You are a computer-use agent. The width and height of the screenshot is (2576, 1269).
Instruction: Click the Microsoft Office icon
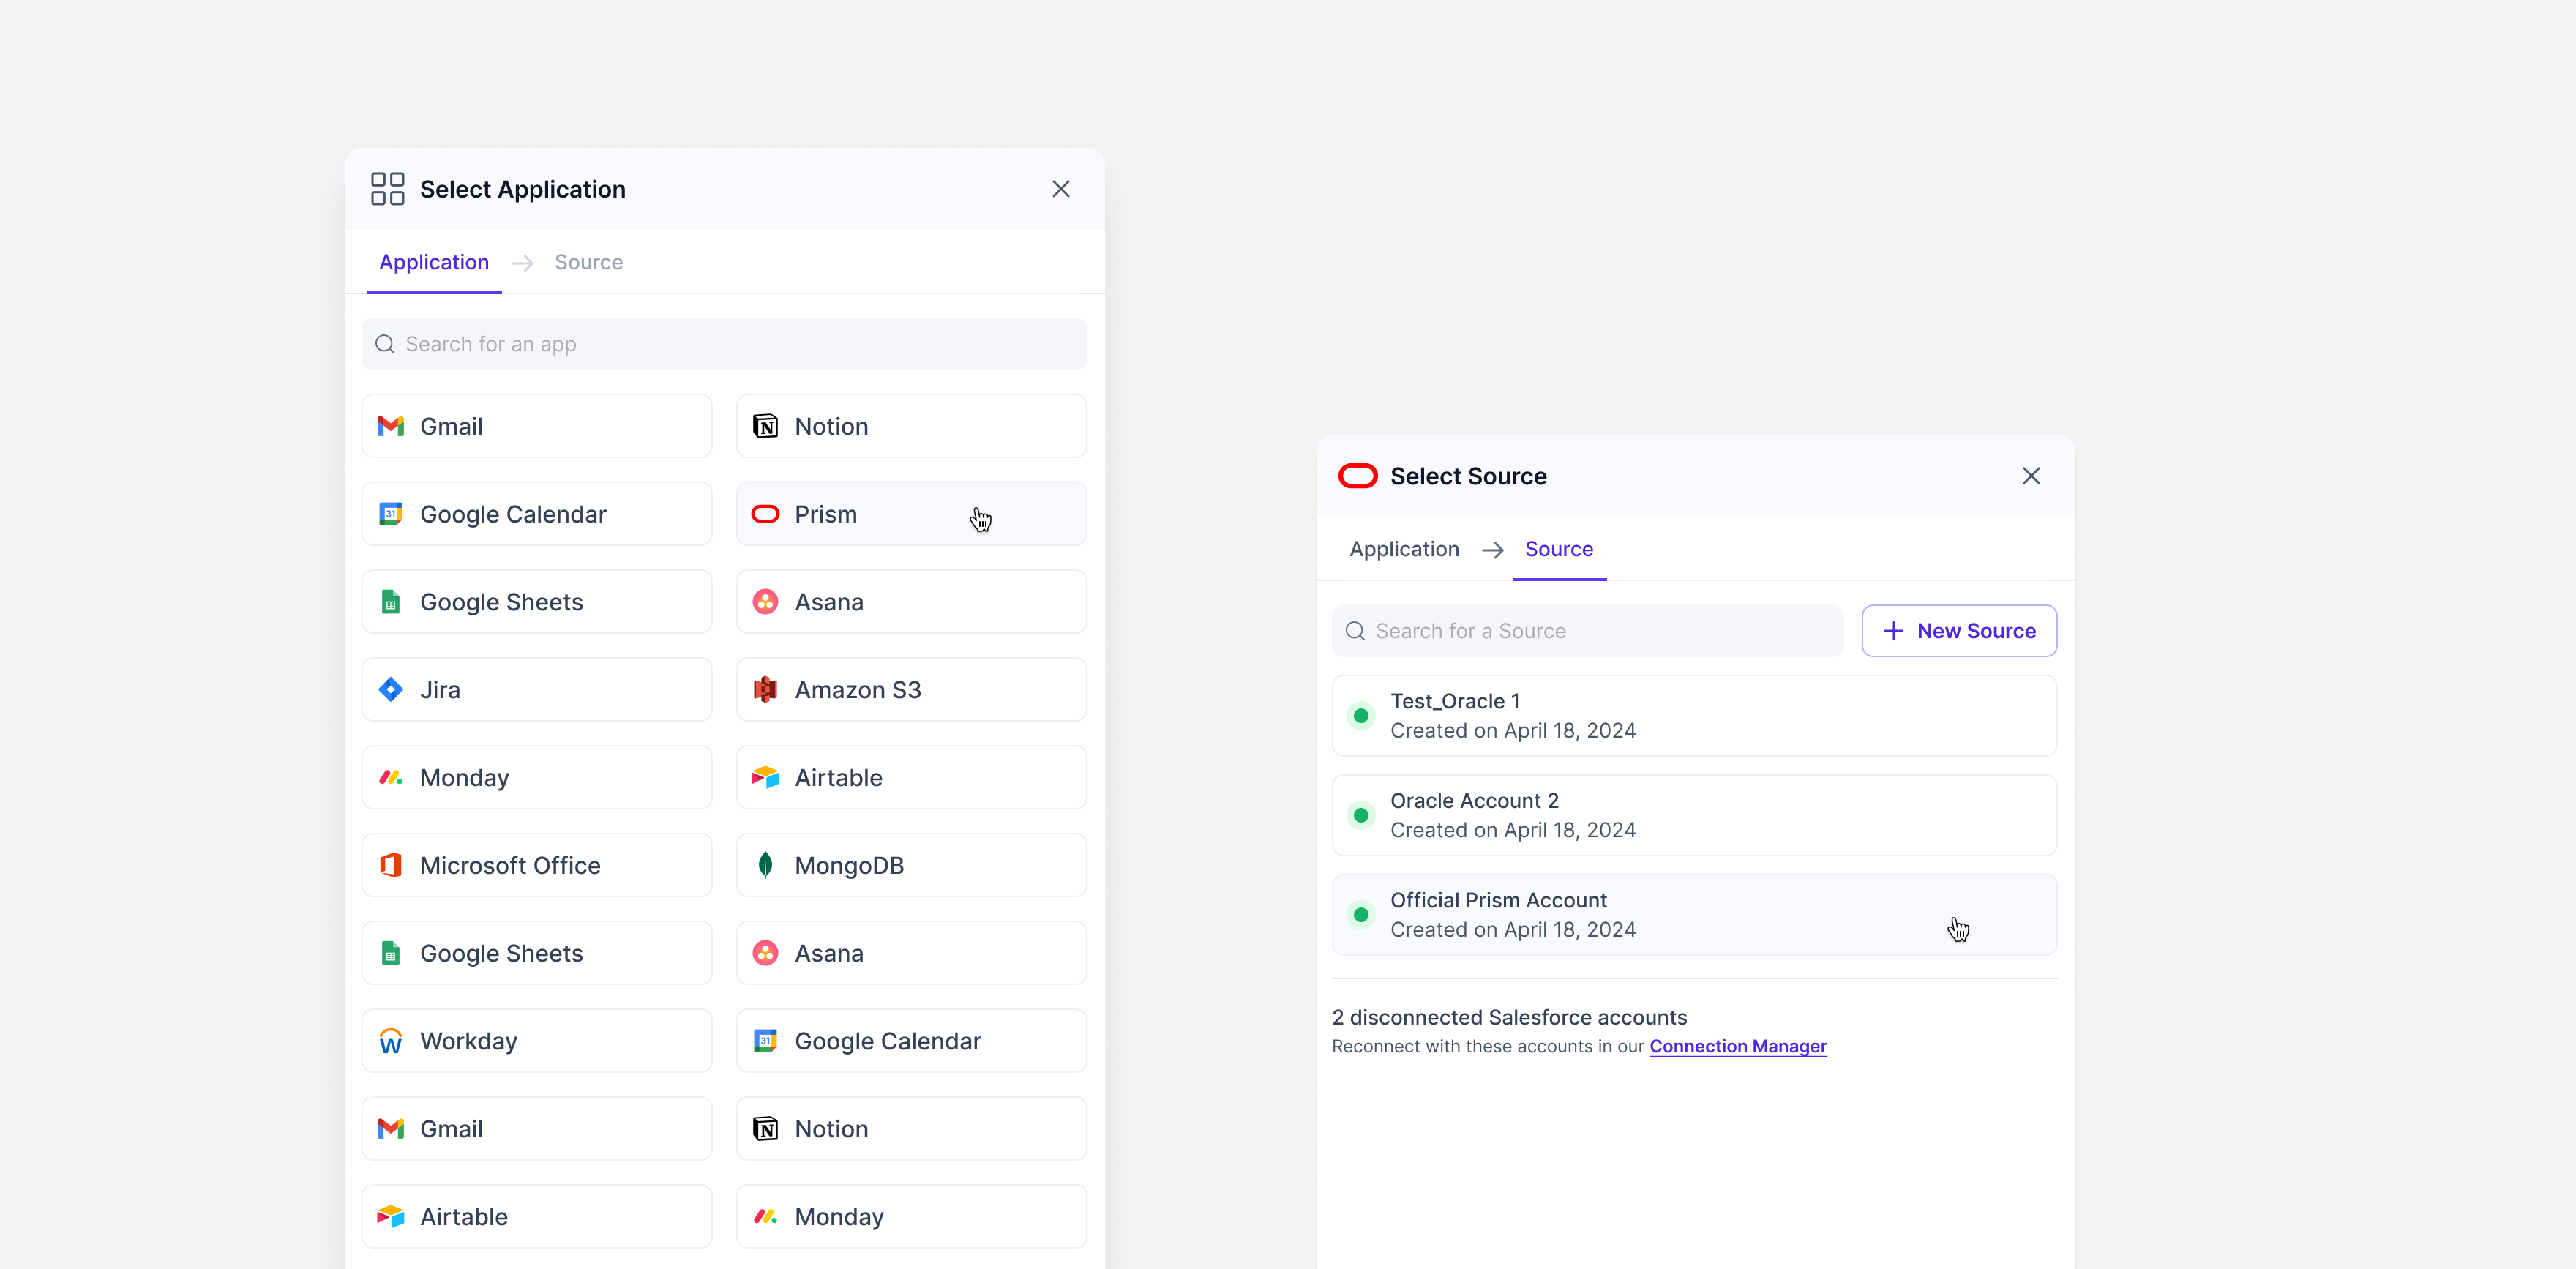[390, 865]
